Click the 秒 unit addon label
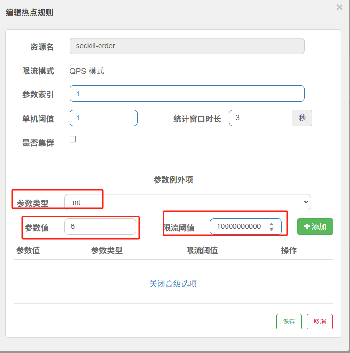Screen dimensions: 350x353 302,118
